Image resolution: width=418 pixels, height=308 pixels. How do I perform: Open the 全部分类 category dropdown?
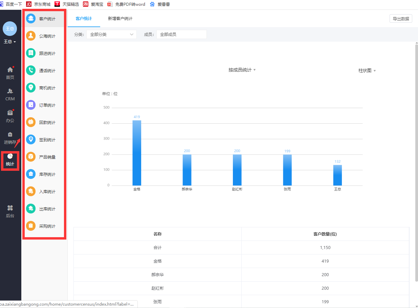(x=111, y=34)
